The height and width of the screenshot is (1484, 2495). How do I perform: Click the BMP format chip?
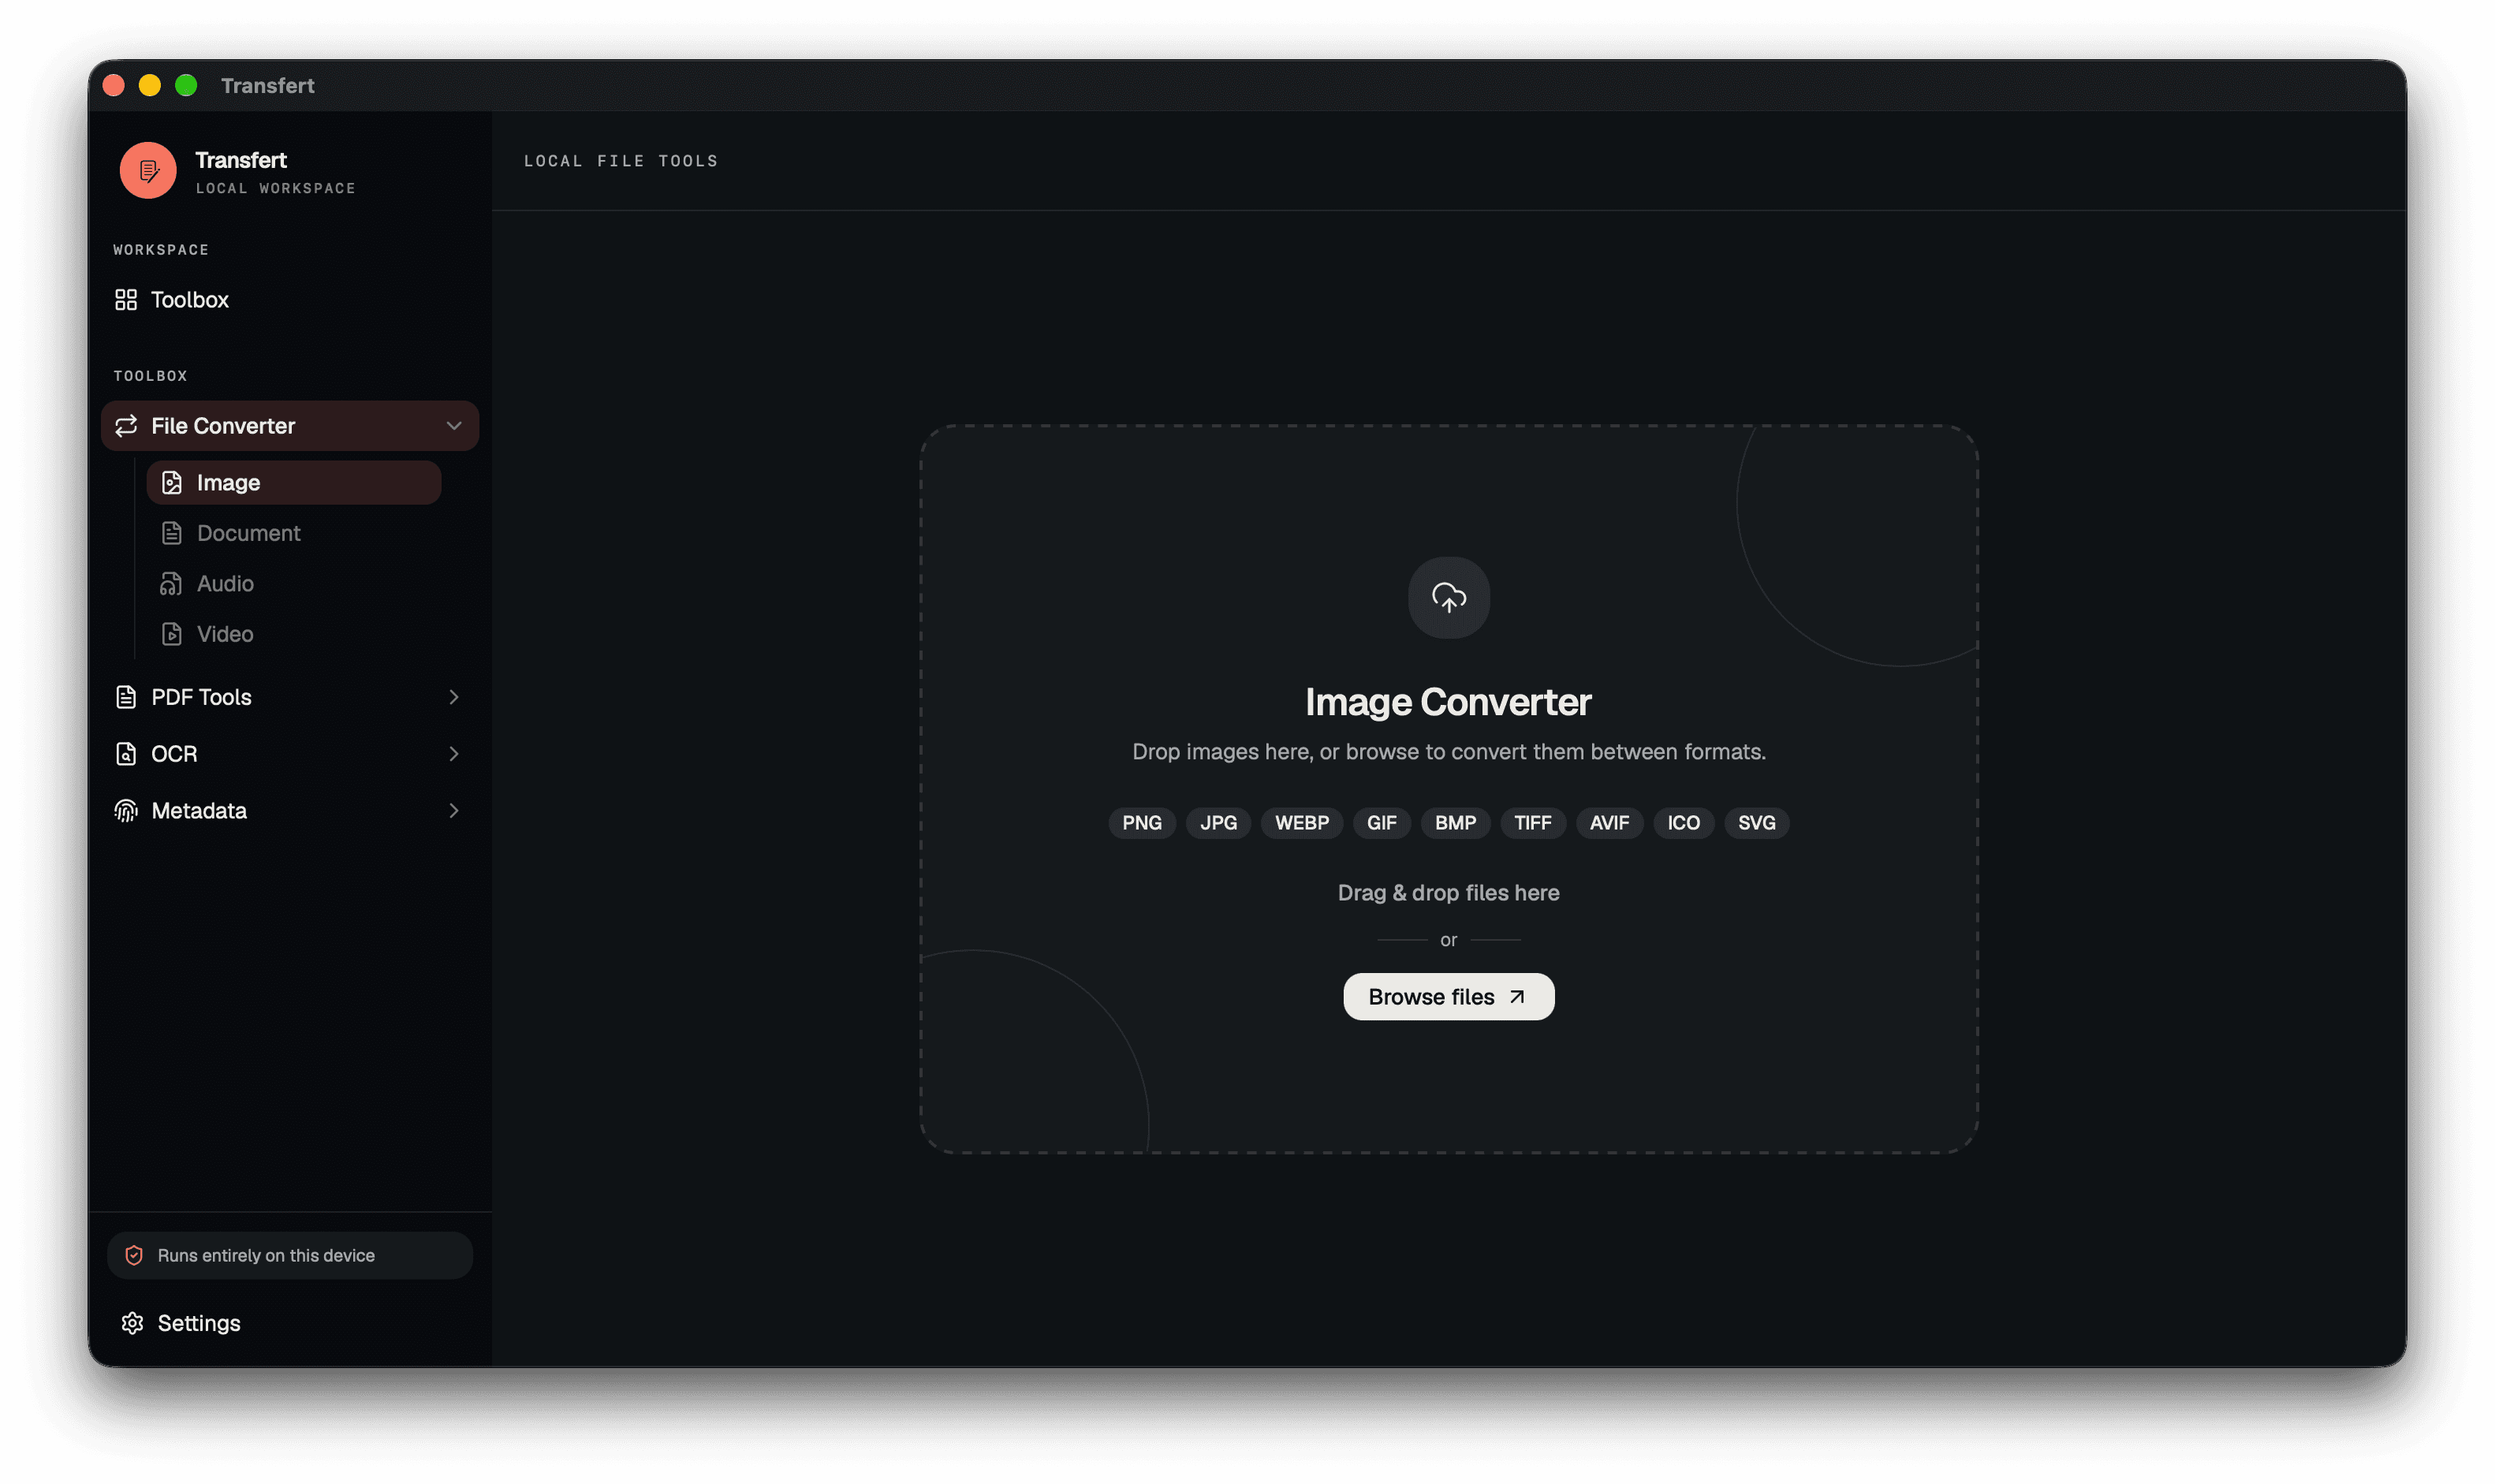tap(1456, 823)
